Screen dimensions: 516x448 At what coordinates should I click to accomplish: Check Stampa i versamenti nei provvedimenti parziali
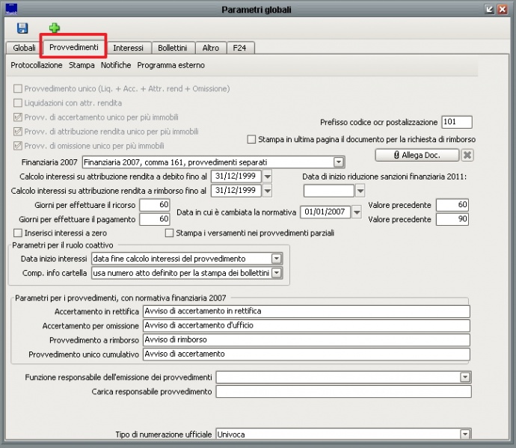tap(169, 233)
